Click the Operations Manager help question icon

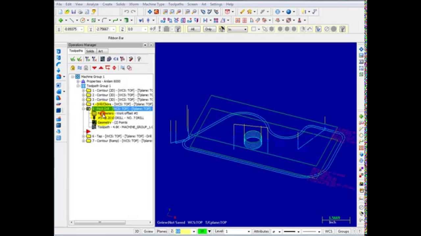(139, 59)
